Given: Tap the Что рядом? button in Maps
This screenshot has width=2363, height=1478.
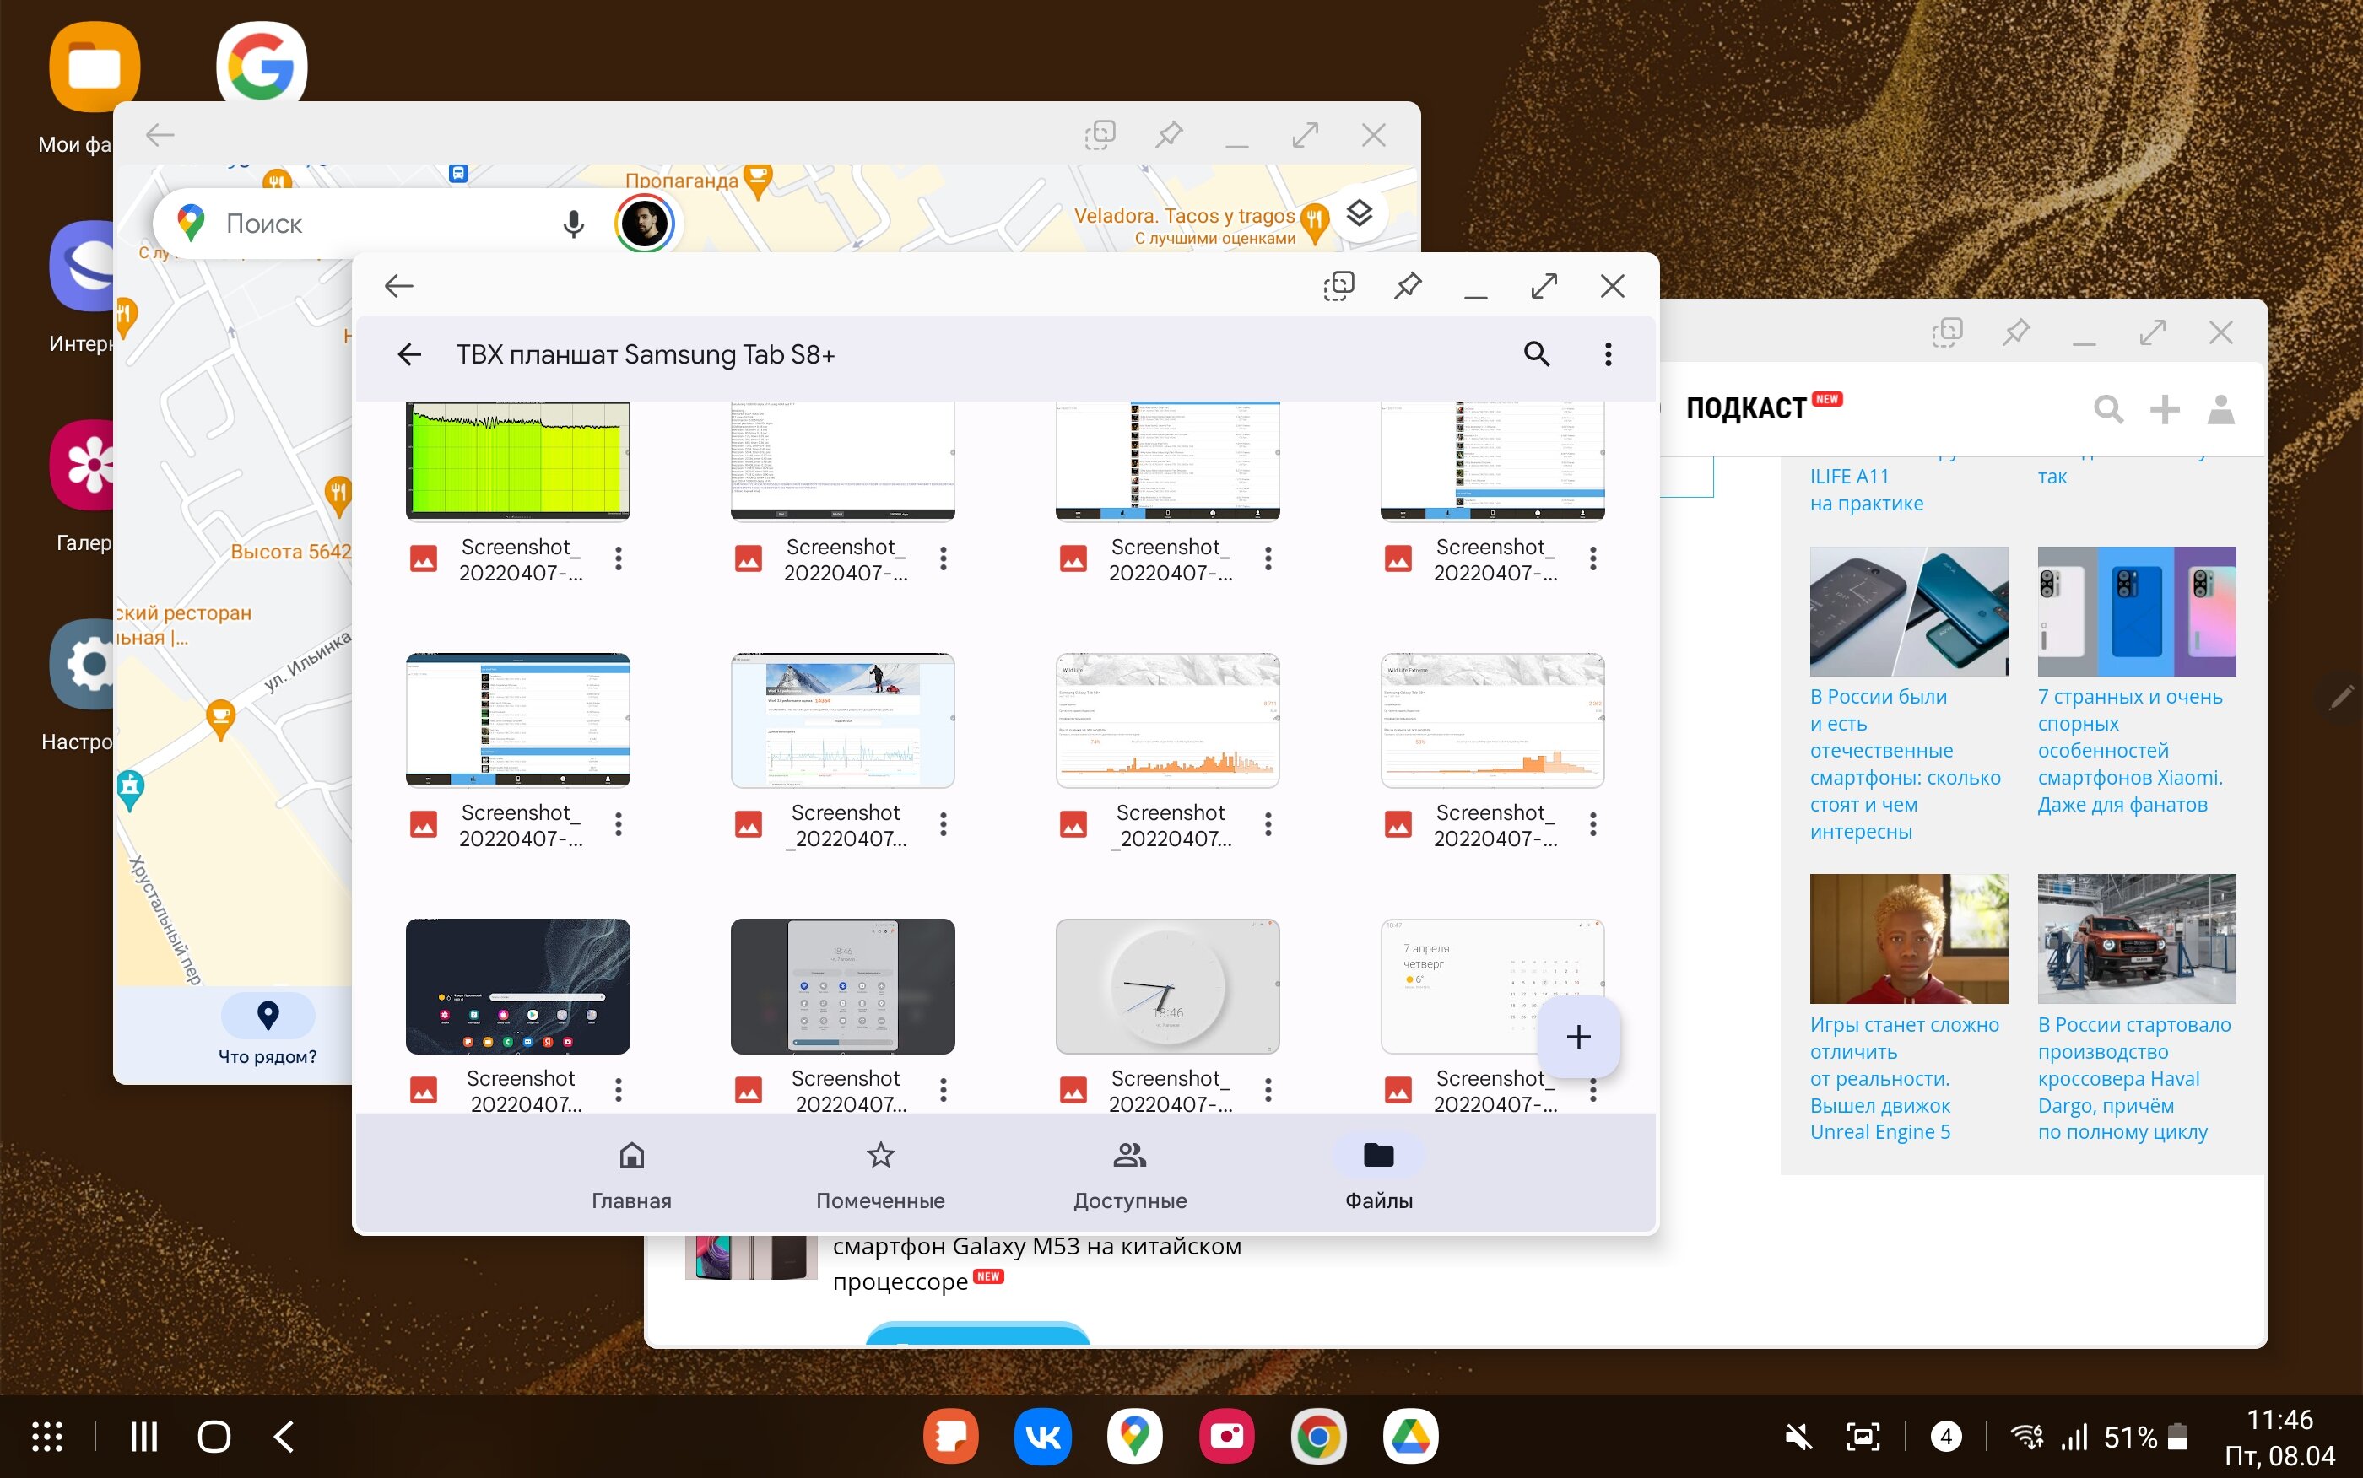Looking at the screenshot, I should pyautogui.click(x=268, y=1030).
